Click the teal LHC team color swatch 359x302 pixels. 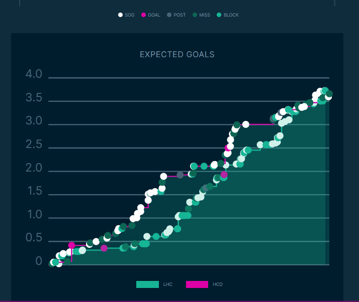click(x=147, y=284)
